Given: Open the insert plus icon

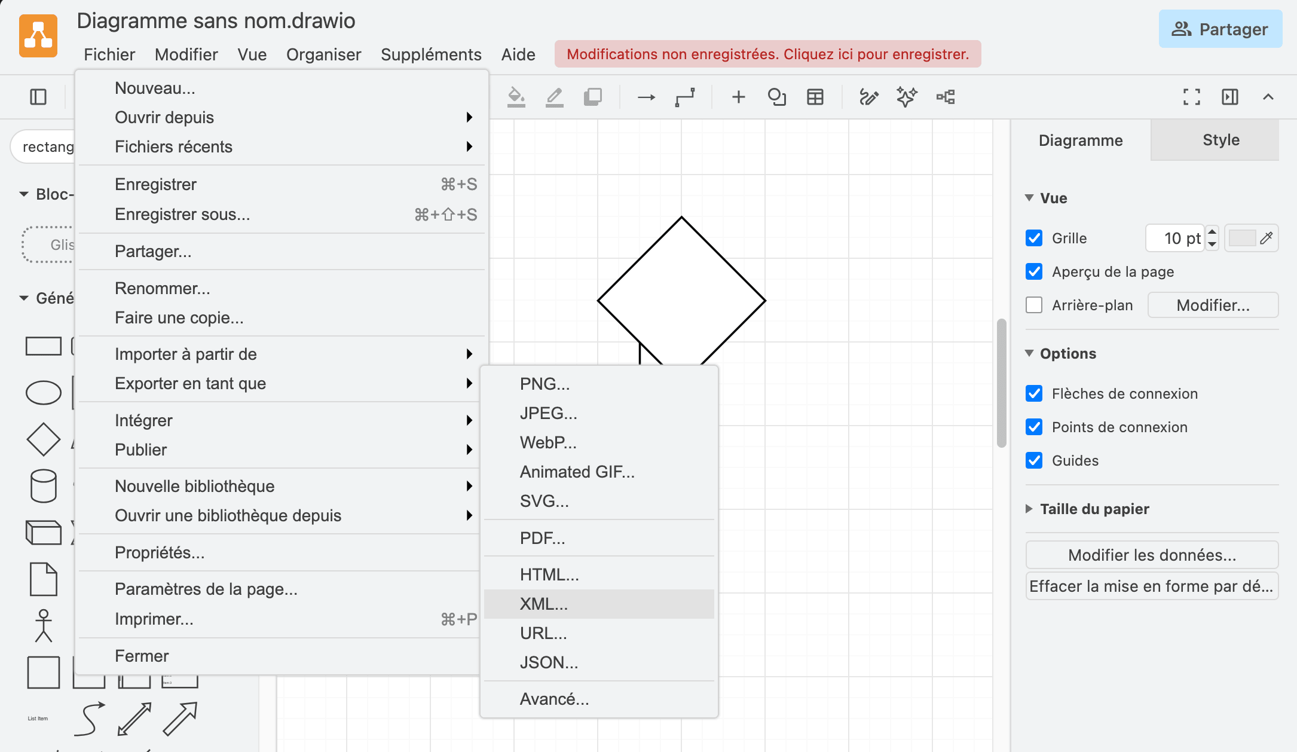Looking at the screenshot, I should 739,97.
